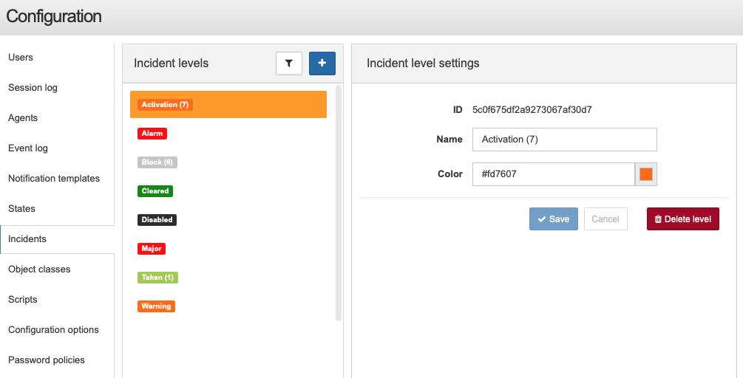Open Notification templates section
743x378 pixels.
coord(54,179)
